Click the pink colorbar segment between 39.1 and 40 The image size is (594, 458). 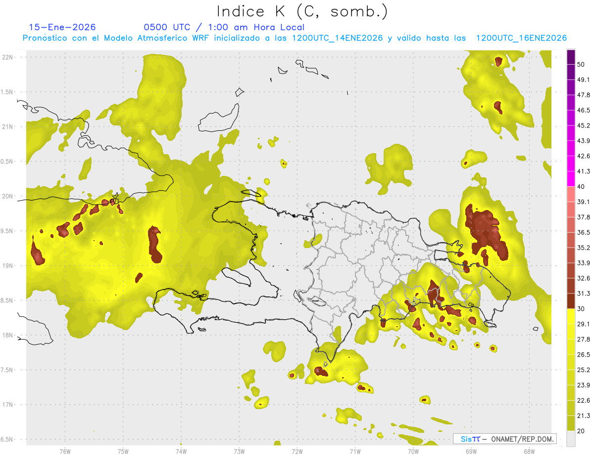(x=571, y=195)
